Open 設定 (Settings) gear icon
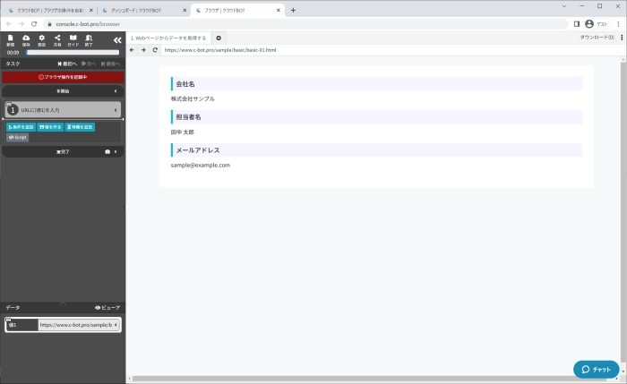Screen dimensions: 627x384 click(x=41, y=39)
